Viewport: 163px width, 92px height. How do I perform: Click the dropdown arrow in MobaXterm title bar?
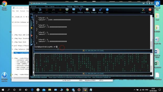(144, 3)
